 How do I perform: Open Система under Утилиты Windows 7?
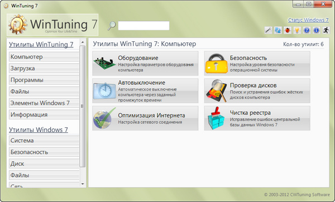point(44,141)
